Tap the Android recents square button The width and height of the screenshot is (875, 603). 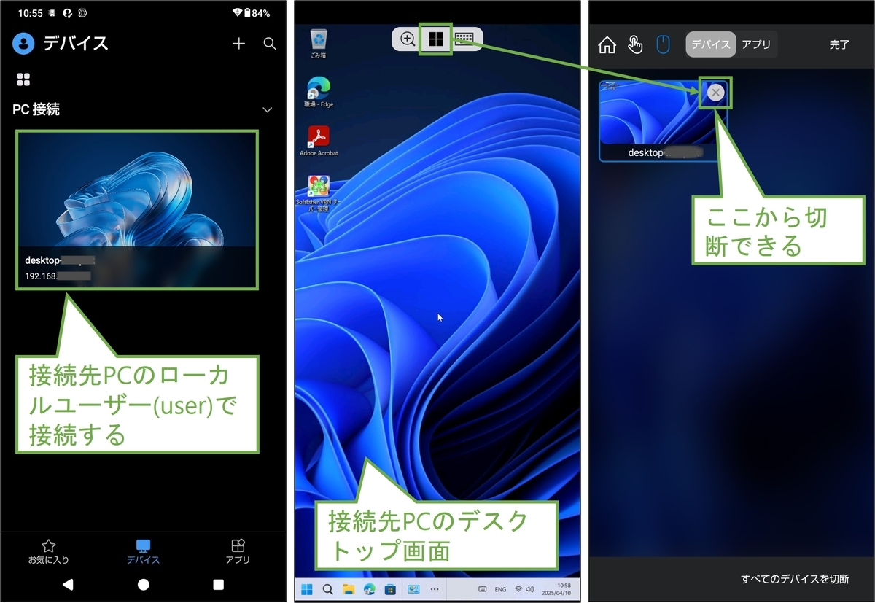[x=218, y=584]
